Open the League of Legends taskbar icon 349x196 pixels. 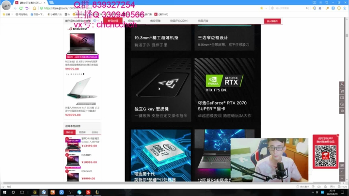(x=97, y=192)
